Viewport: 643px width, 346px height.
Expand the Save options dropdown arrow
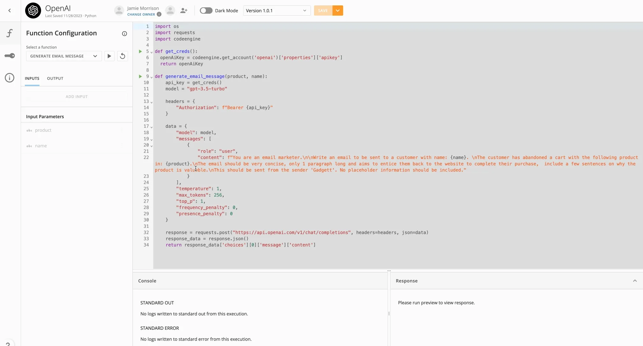(x=338, y=11)
